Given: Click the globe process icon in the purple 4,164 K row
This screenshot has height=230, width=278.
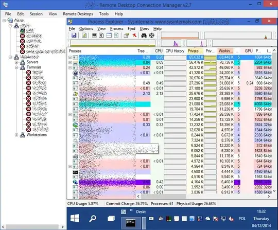Looking at the screenshot, I should pyautogui.click(x=75, y=182).
